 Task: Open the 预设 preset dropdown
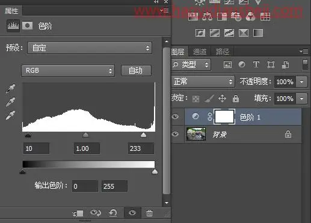pyautogui.click(x=90, y=48)
